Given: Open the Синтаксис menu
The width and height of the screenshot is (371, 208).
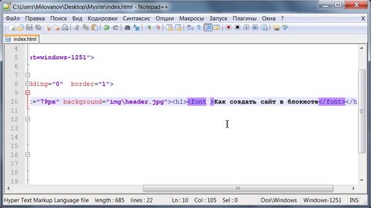Looking at the screenshot, I should [136, 18].
